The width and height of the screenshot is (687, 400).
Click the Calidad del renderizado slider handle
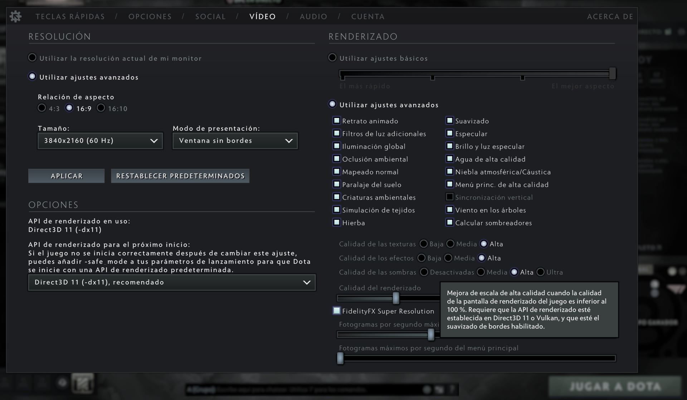point(396,298)
